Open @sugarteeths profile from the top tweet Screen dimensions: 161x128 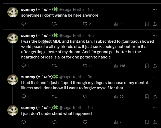pyautogui.click(x=72, y=9)
